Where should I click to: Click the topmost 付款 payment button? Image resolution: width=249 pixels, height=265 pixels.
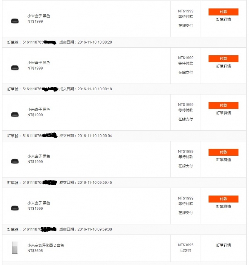223,12
